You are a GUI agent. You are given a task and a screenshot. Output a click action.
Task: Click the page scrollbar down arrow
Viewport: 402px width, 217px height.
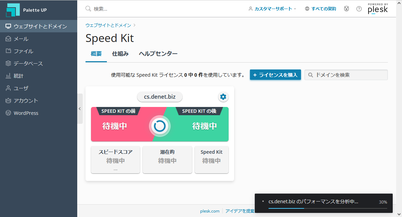click(x=399, y=214)
